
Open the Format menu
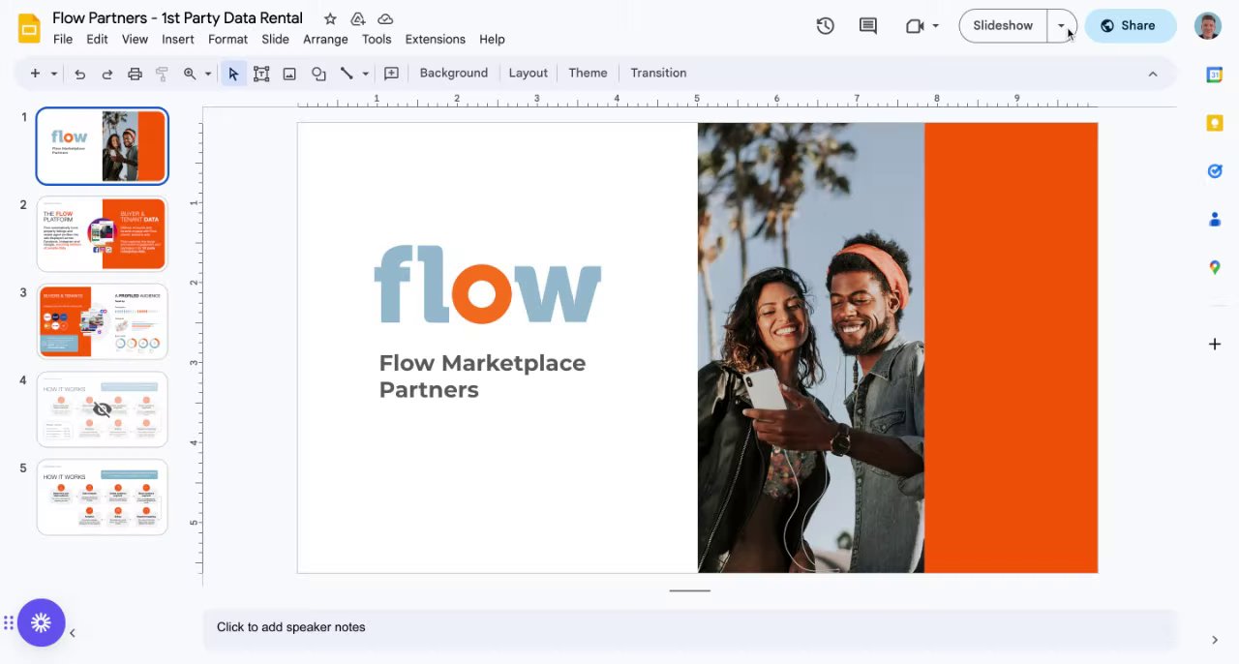(227, 40)
